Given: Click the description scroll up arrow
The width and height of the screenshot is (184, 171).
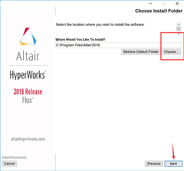Looking at the screenshot, I should pyautogui.click(x=178, y=25).
